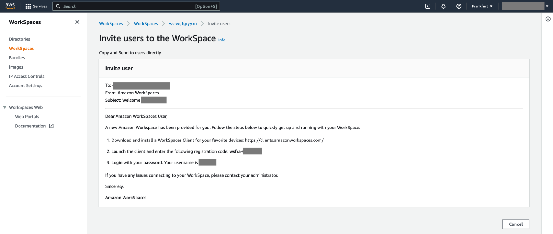Viewport: 553px width, 234px height.
Task: Click the second WorkSpaces breadcrumb link
Action: [x=146, y=24]
